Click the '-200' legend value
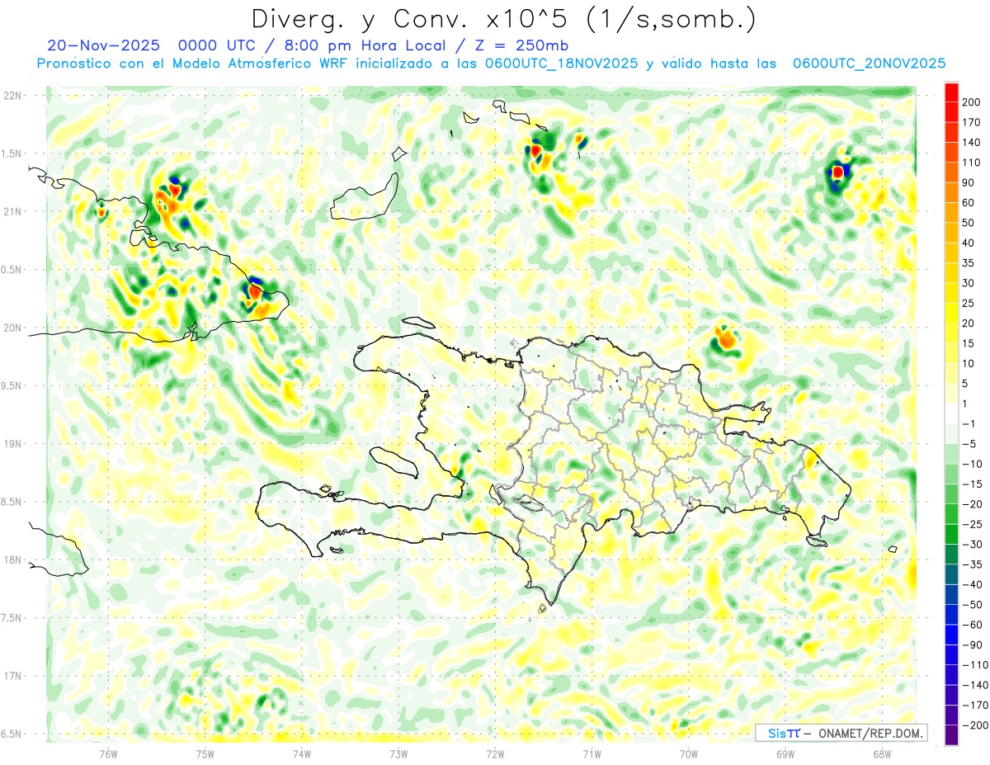Viewport: 990px width, 765px height. tap(976, 725)
